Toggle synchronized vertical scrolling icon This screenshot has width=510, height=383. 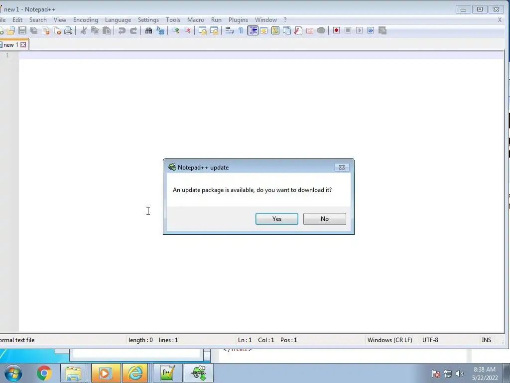point(203,30)
